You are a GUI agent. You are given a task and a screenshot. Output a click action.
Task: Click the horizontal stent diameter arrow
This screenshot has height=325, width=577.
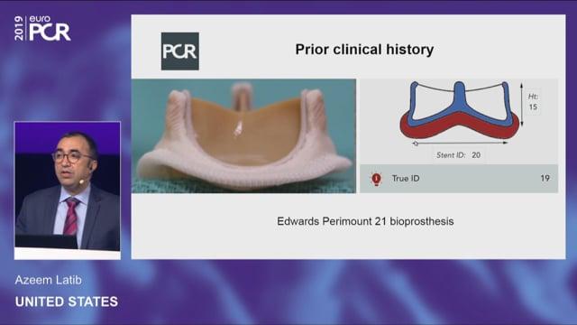(x=461, y=143)
